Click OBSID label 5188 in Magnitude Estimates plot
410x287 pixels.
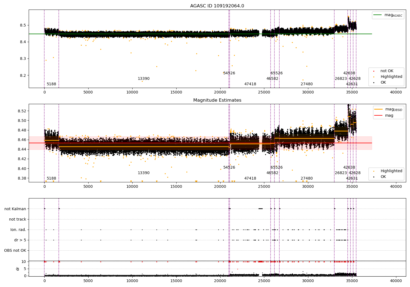51,178
